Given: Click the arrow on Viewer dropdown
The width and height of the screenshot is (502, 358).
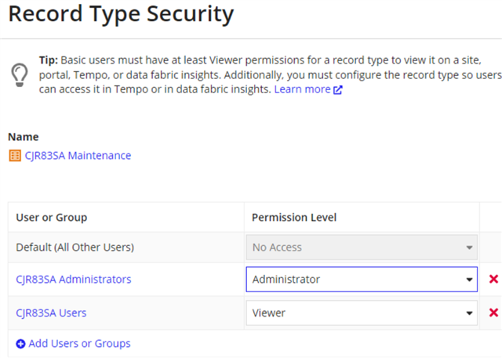Looking at the screenshot, I should tap(469, 313).
